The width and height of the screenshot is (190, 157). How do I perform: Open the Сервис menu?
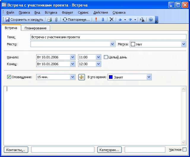coord(83,12)
